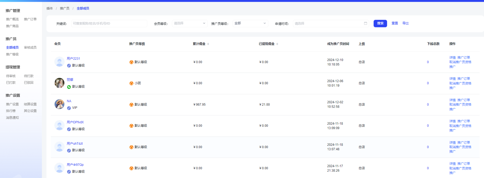
Task: Click orange level icon in 用户DPfvdX row
Action: 131,126
